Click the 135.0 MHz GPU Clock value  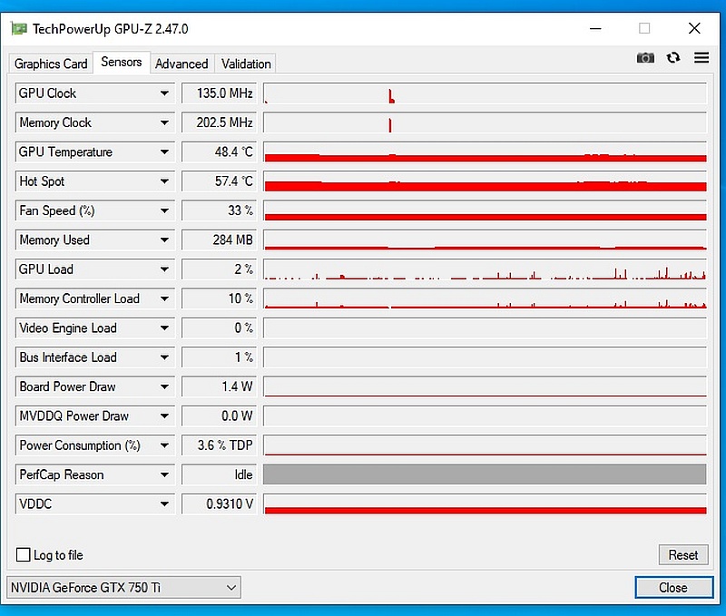pyautogui.click(x=219, y=93)
